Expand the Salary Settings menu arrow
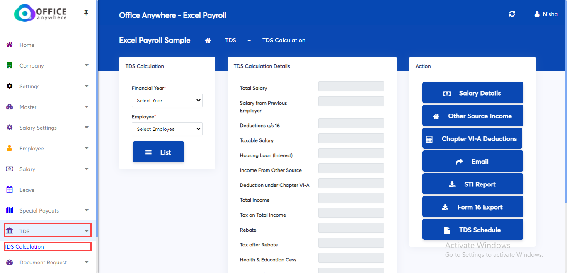Image resolution: width=567 pixels, height=273 pixels. (87, 128)
